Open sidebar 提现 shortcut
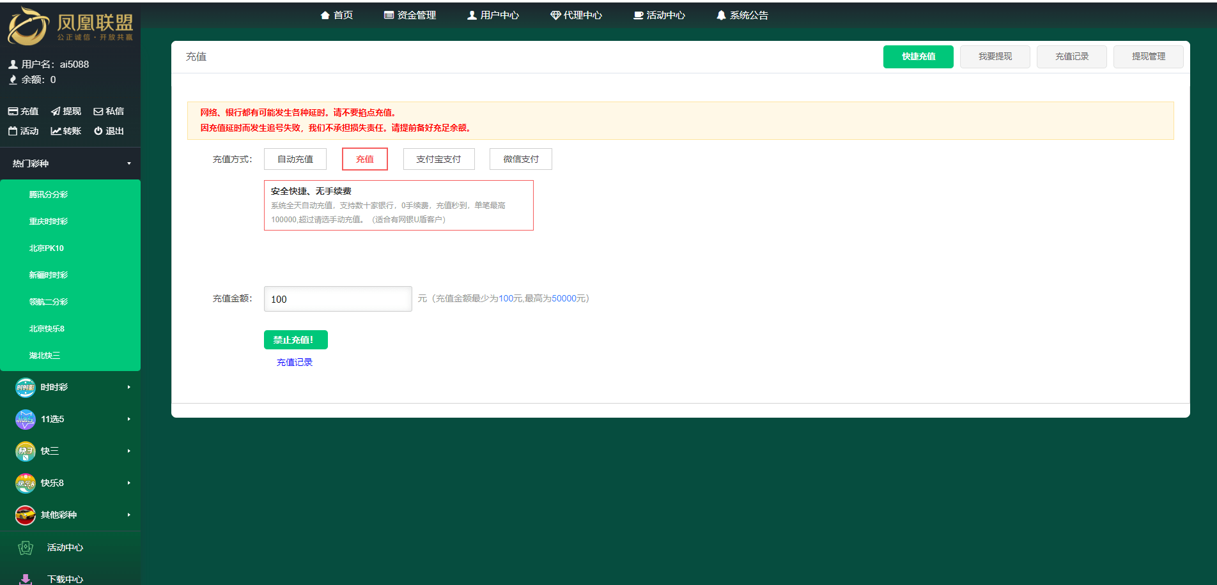 coord(66,111)
